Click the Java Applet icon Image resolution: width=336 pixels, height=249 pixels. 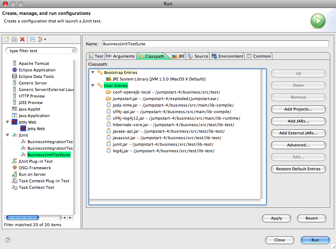(x=15, y=109)
